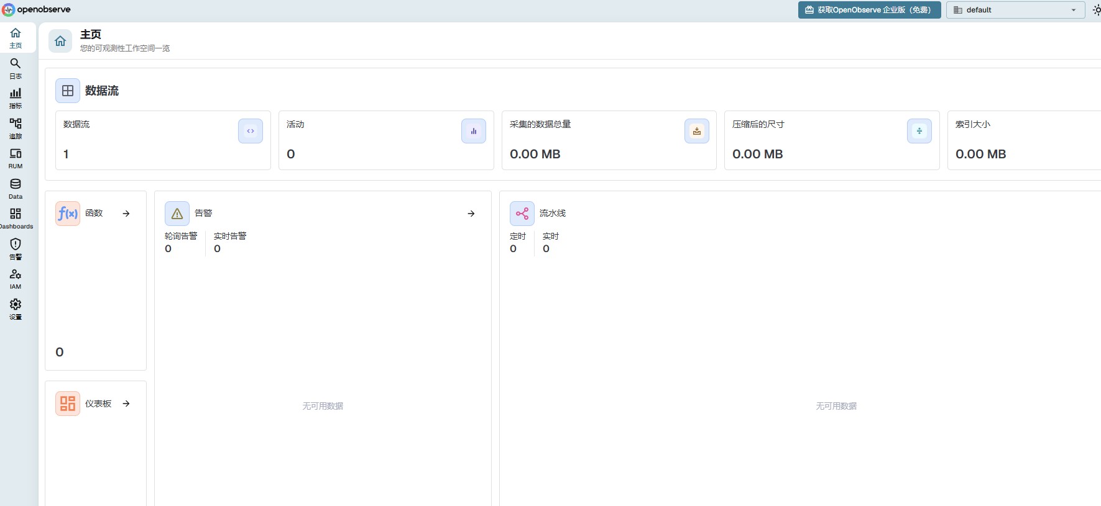The image size is (1101, 506).
Task: Click the 数据流 count value 1
Action: (66, 154)
